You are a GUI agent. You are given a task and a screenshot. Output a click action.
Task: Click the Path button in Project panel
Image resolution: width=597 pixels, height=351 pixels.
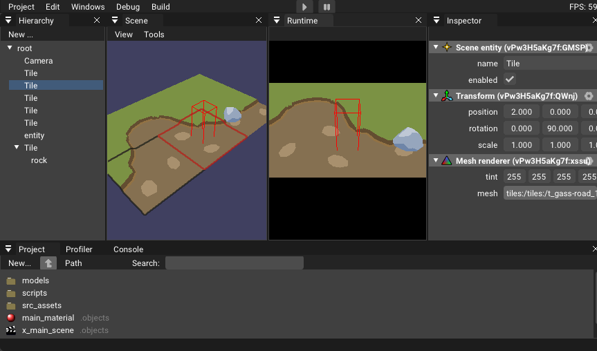click(73, 263)
